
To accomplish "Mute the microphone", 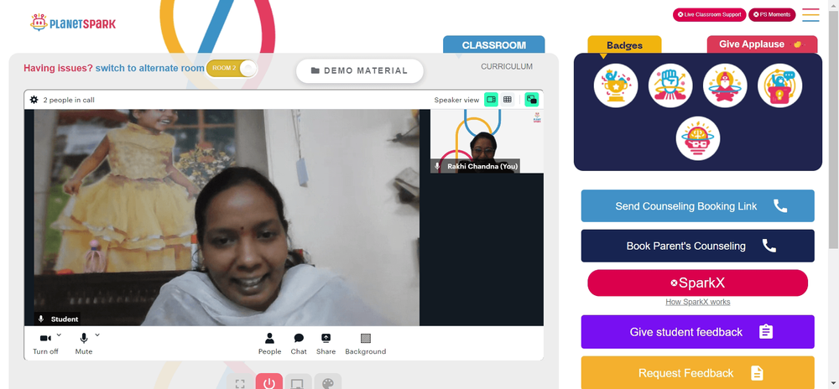I will (83, 344).
